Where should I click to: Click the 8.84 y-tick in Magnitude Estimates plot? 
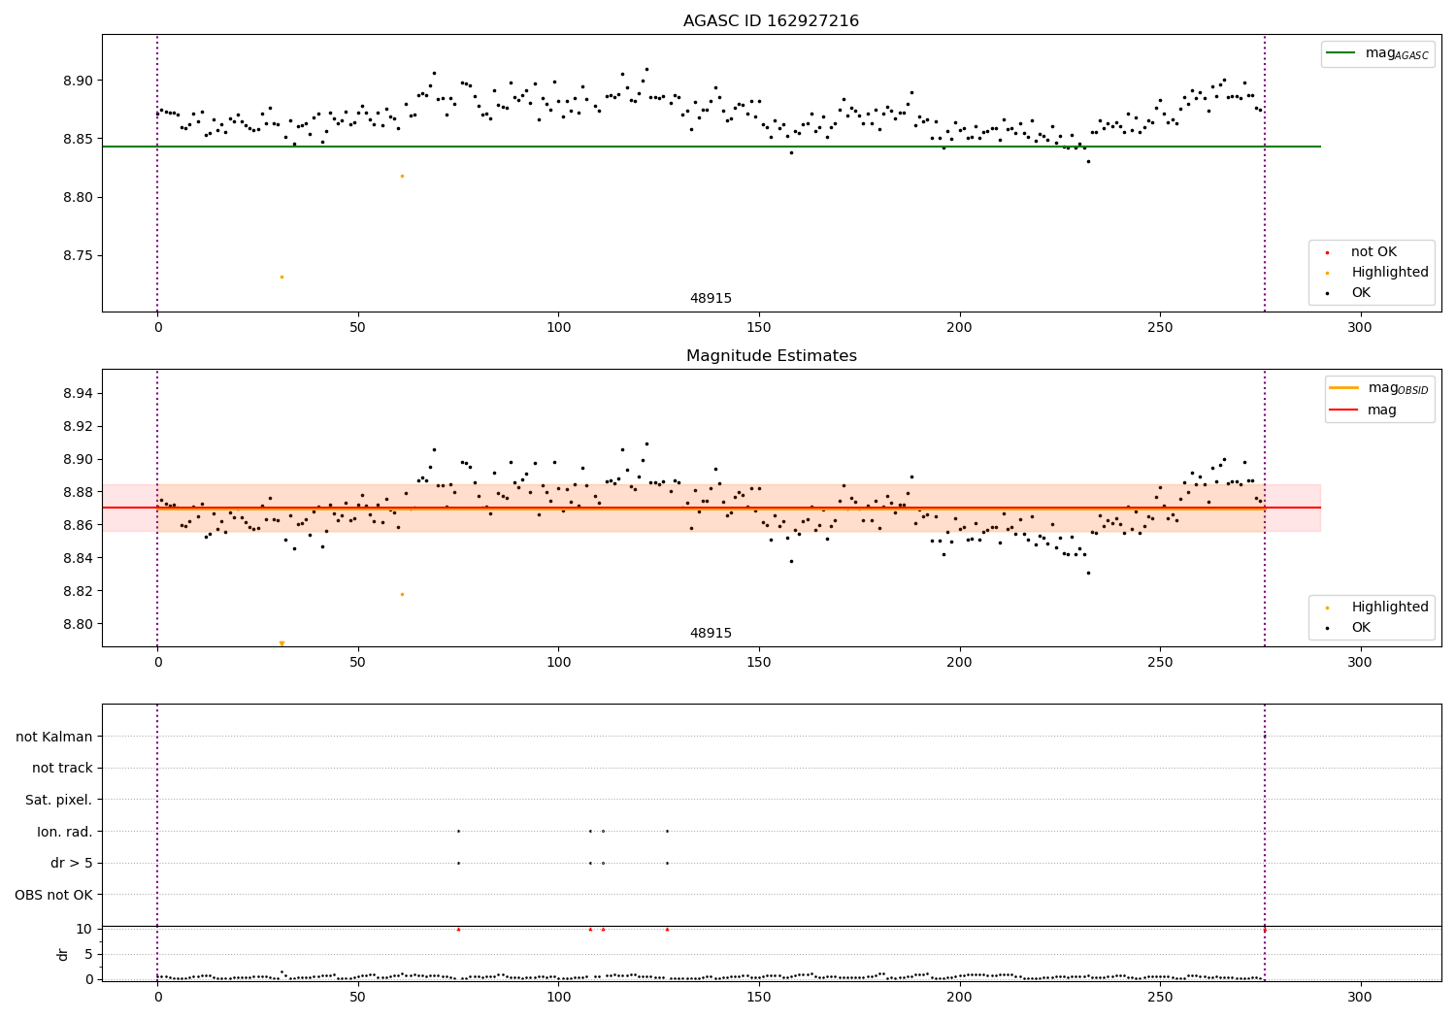click(76, 559)
